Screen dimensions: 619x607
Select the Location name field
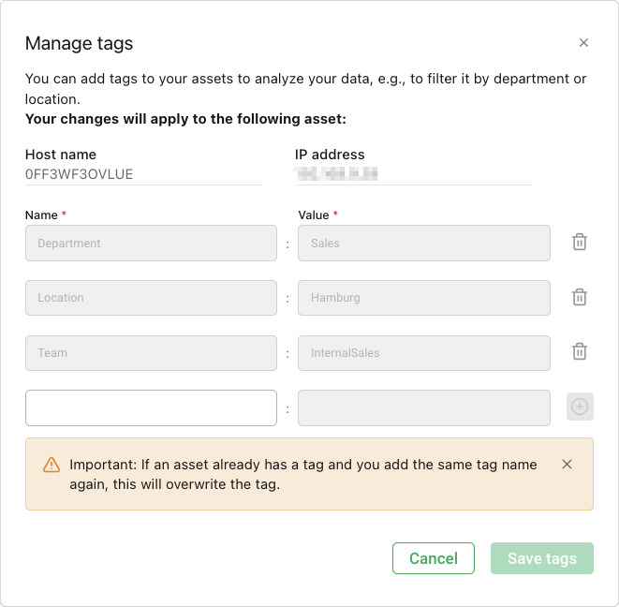pyautogui.click(x=151, y=298)
